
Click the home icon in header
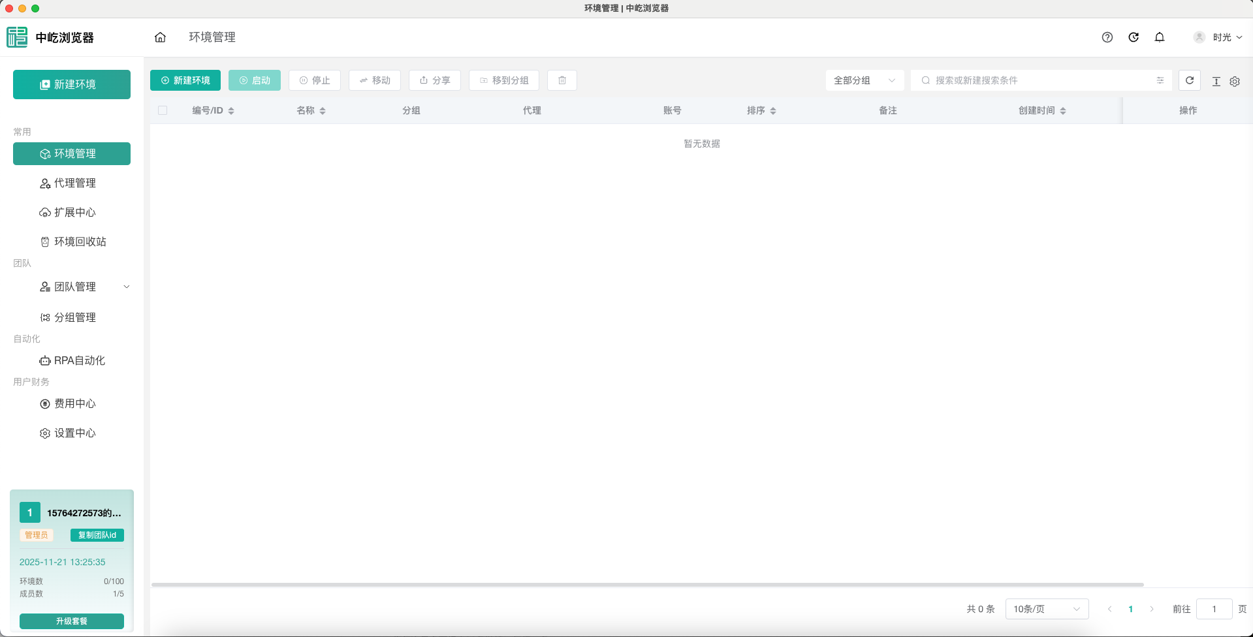click(160, 37)
